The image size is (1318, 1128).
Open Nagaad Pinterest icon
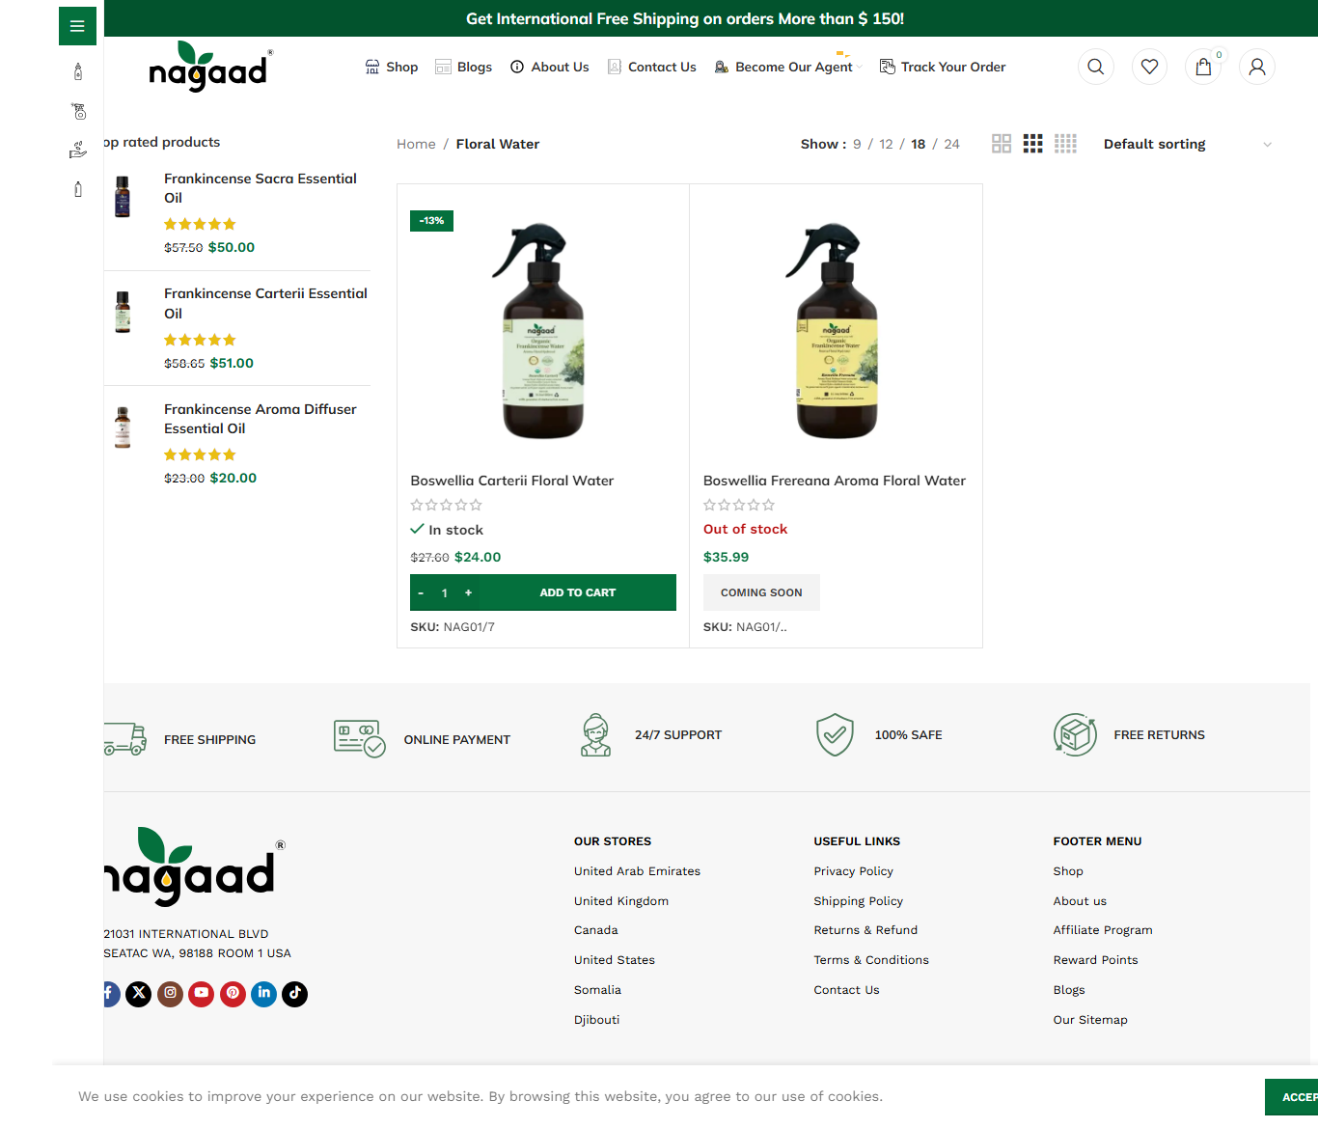coord(233,994)
